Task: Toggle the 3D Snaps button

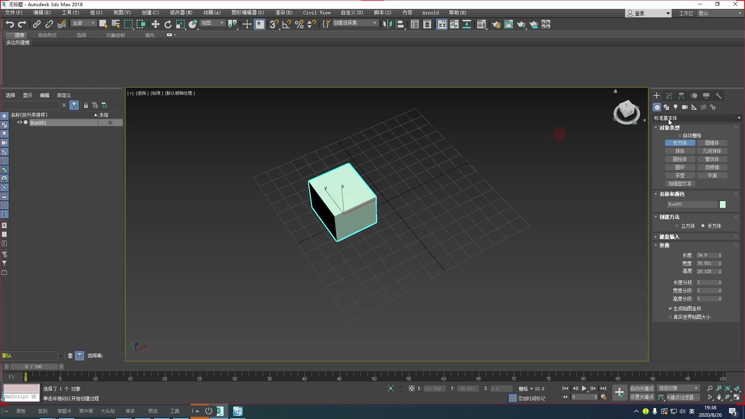Action: 274,24
